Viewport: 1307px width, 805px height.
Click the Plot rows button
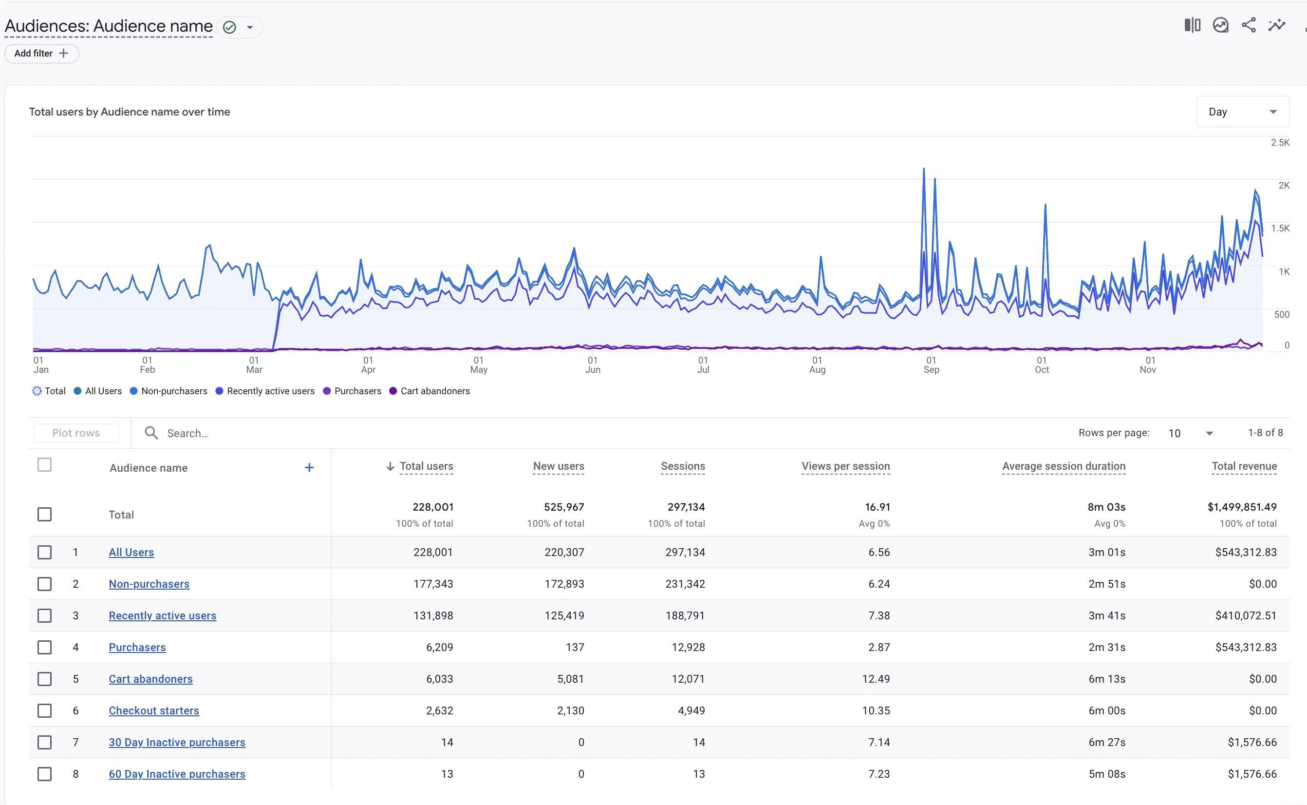point(76,433)
